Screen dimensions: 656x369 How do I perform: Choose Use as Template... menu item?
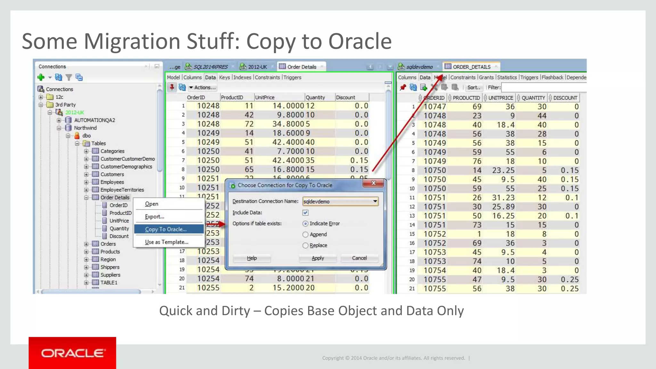[x=169, y=242]
